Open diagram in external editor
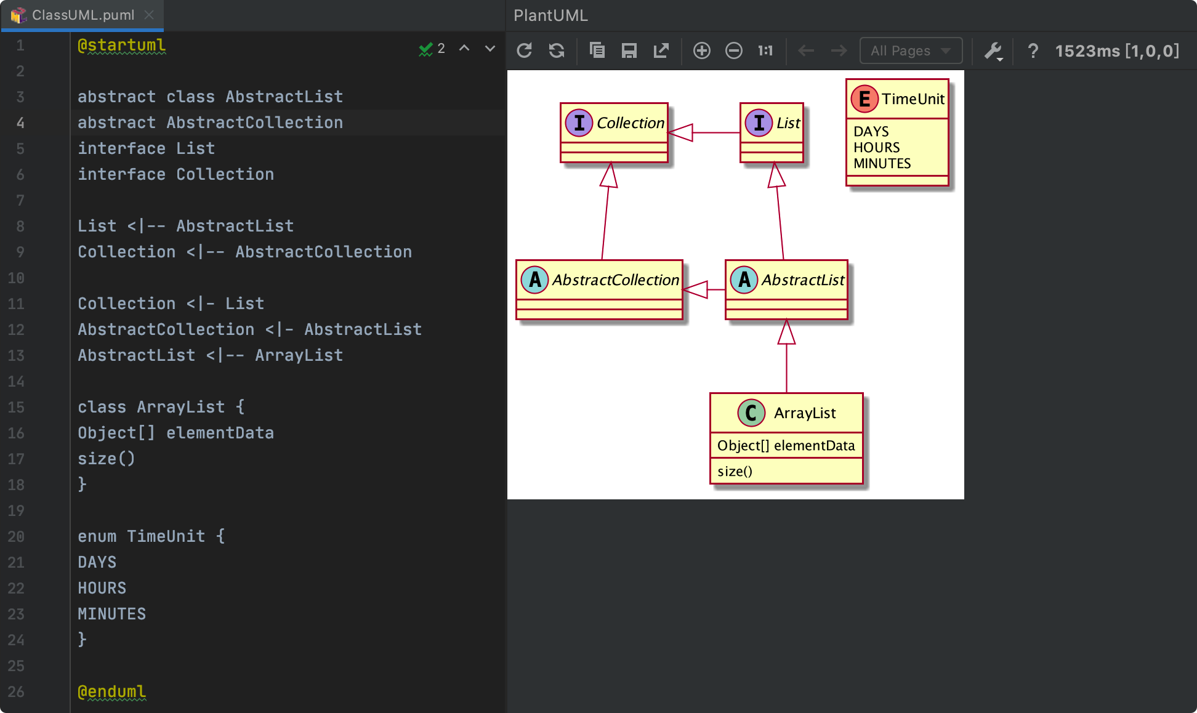1197x713 pixels. point(661,50)
